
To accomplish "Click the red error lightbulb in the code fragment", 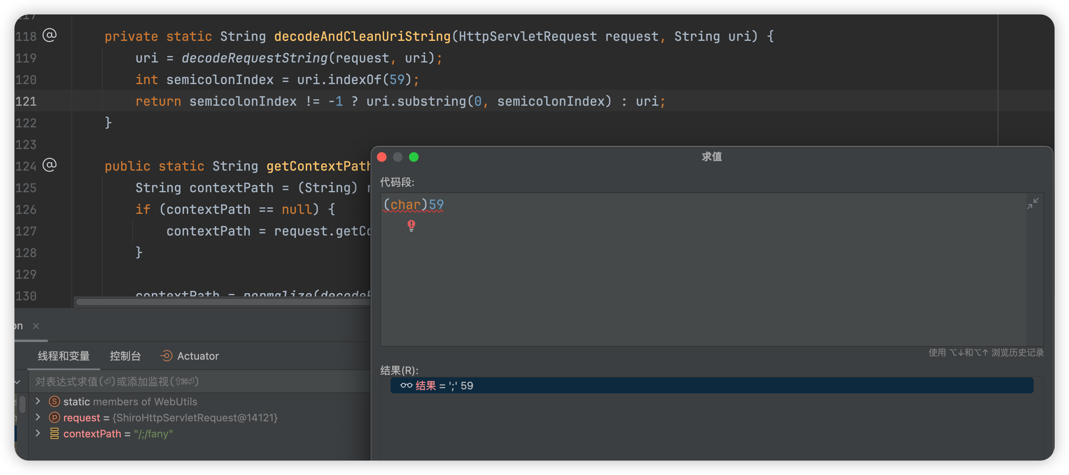I will (411, 225).
